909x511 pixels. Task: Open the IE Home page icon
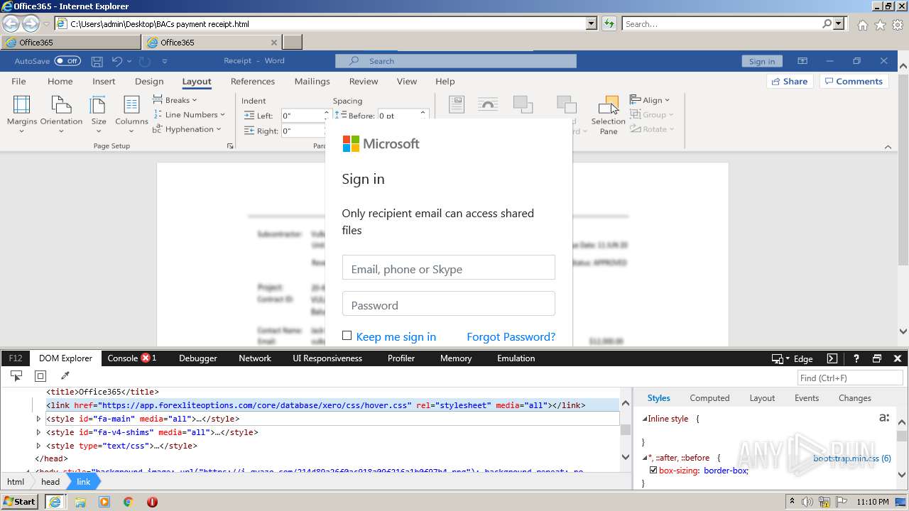click(x=862, y=25)
